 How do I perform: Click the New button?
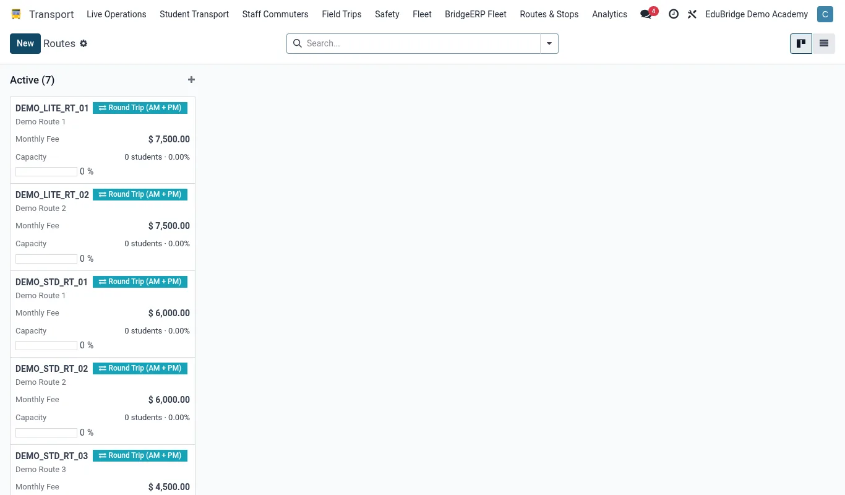click(25, 43)
